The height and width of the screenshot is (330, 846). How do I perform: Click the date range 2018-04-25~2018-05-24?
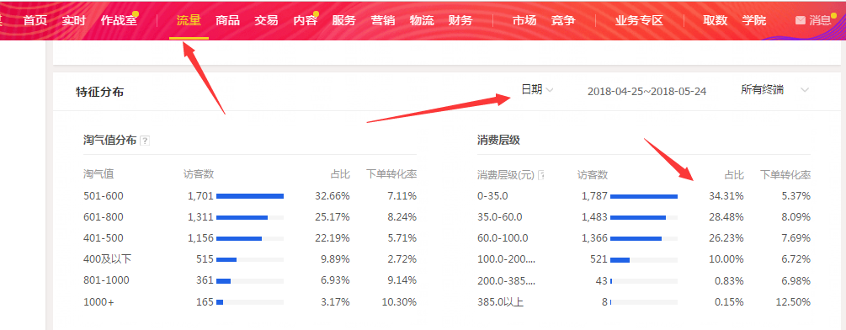point(646,91)
